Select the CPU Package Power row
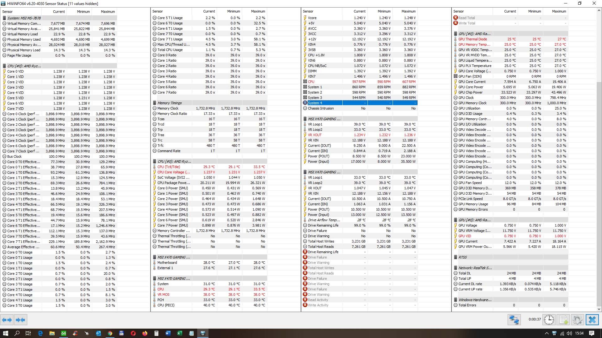Screen dimensions: 602x338 [x=210, y=183]
